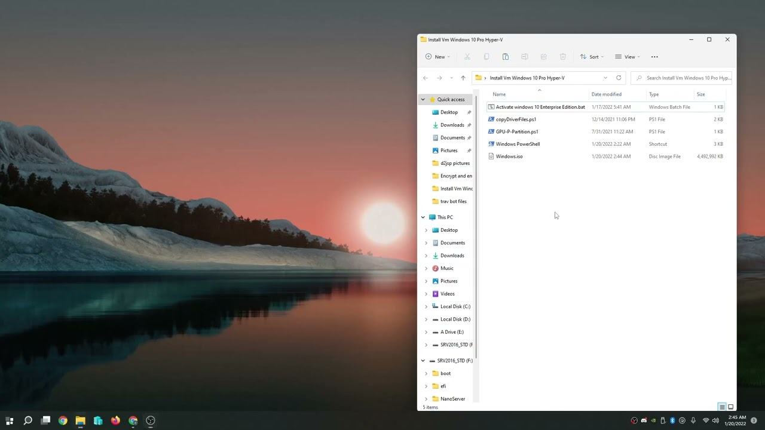Open the efi folder in tree
Viewport: 765px width, 430px height.
click(443, 386)
